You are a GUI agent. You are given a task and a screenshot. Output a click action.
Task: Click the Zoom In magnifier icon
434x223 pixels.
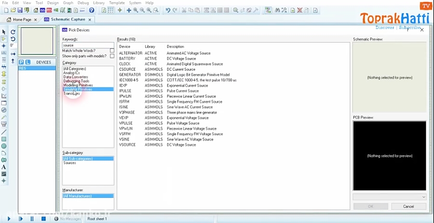pyautogui.click(x=136, y=10)
